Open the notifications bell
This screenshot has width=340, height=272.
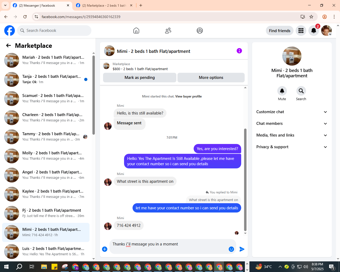(x=314, y=31)
